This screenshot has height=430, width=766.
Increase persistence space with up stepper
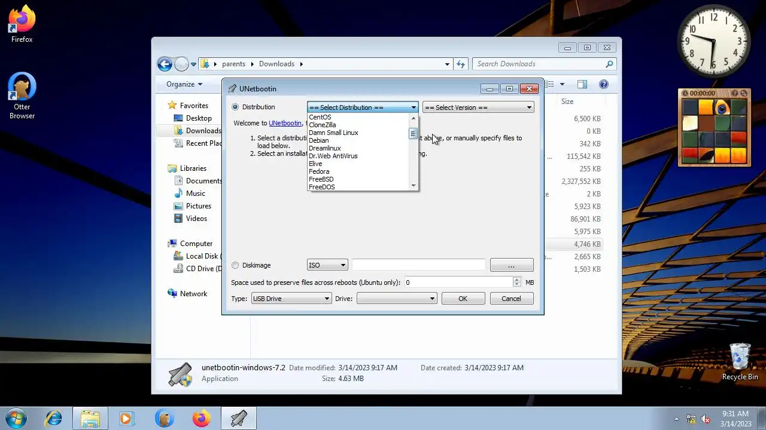coord(517,279)
